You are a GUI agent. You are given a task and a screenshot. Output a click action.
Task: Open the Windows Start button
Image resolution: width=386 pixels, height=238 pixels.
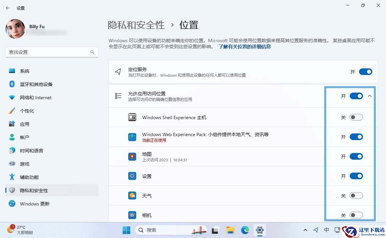click(126, 230)
